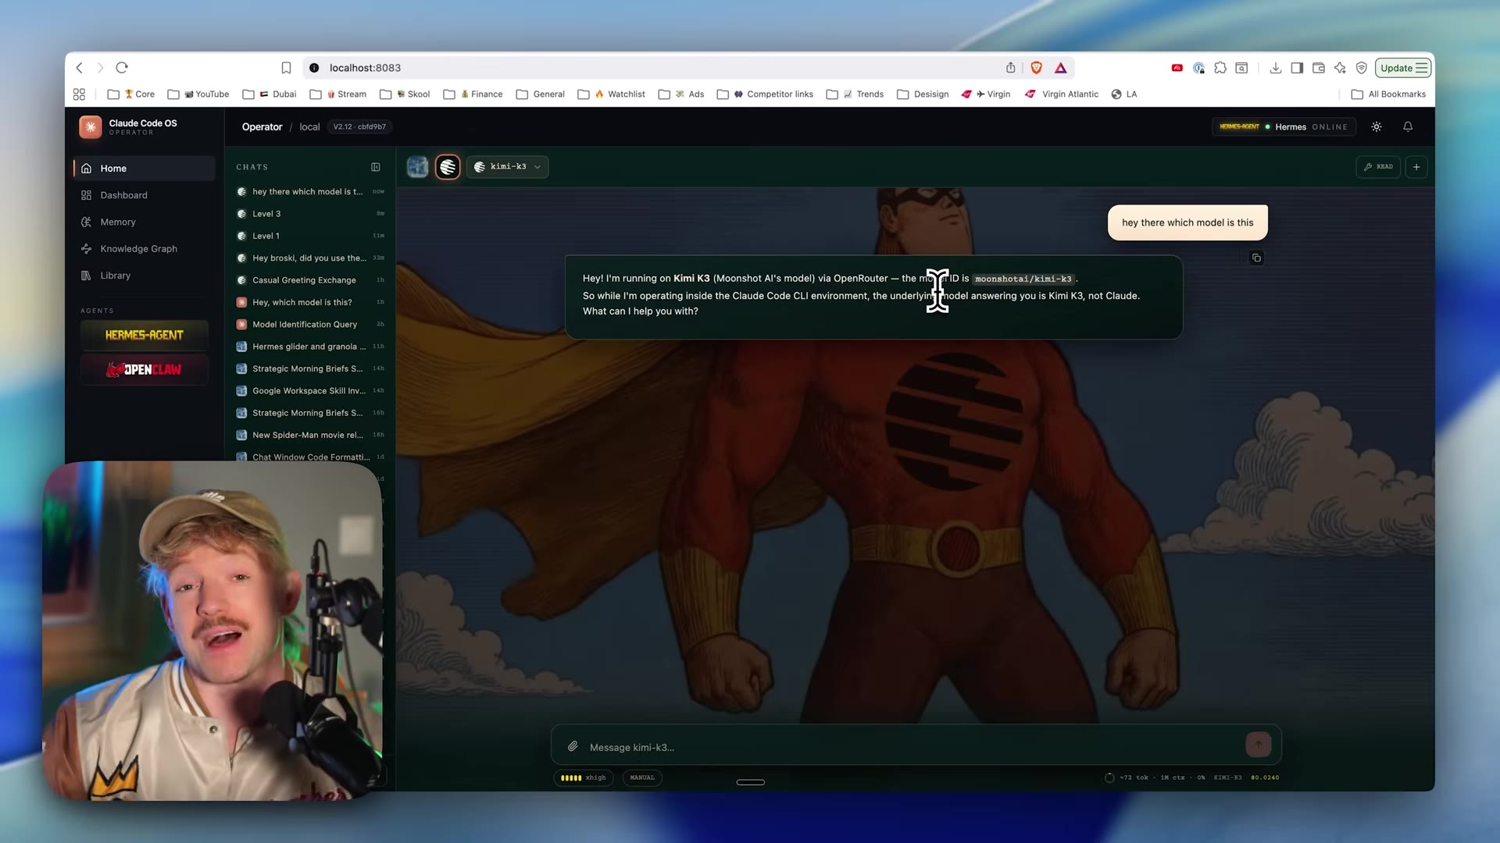Open the All Bookmarks folder

[1388, 94]
